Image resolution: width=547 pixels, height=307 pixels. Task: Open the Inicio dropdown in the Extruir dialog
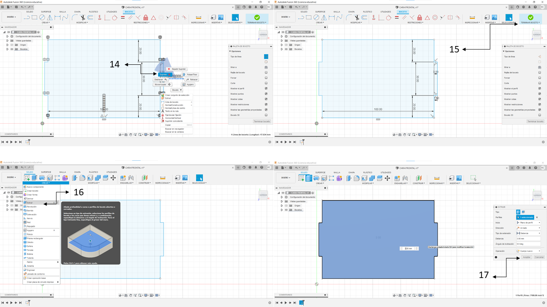coord(529,223)
